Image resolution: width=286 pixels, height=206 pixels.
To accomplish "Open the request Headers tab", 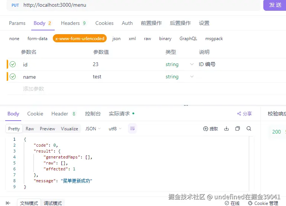I will coord(73,23).
